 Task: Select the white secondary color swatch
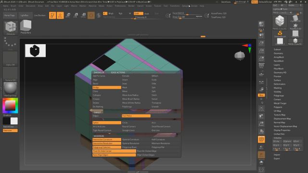(x=14, y=121)
